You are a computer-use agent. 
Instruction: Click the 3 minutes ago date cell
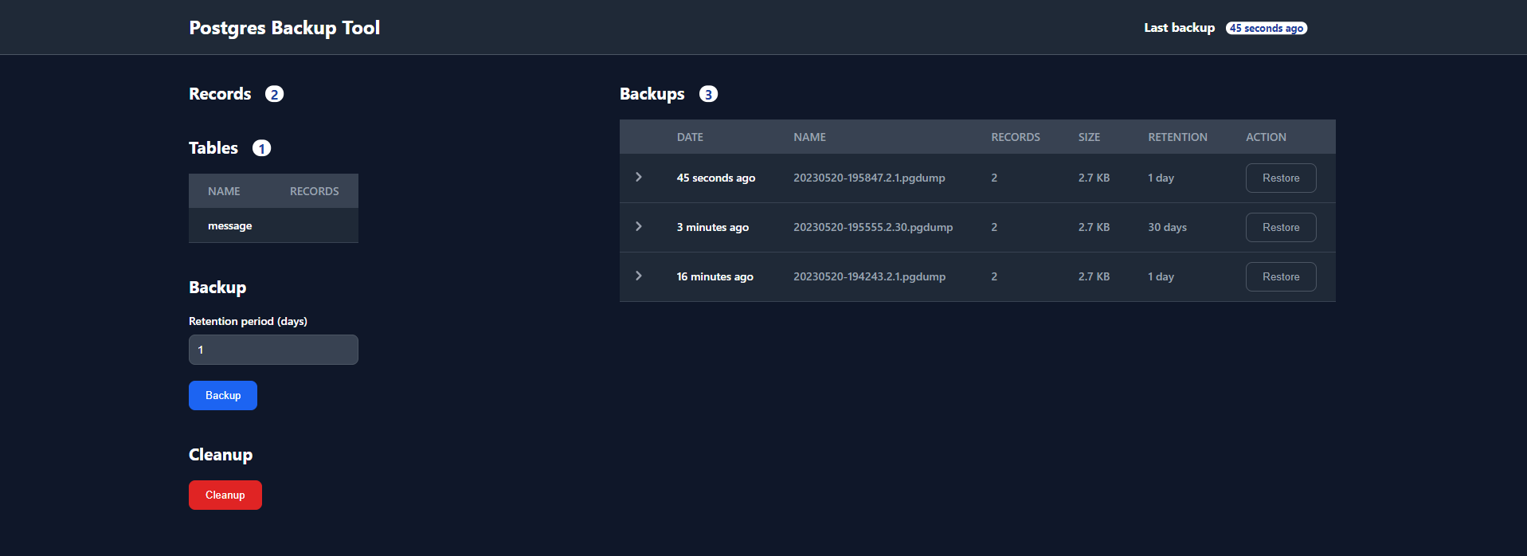click(x=713, y=227)
